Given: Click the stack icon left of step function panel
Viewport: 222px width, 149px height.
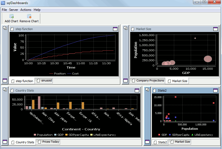Looking at the screenshot, I should (x=5, y=28).
